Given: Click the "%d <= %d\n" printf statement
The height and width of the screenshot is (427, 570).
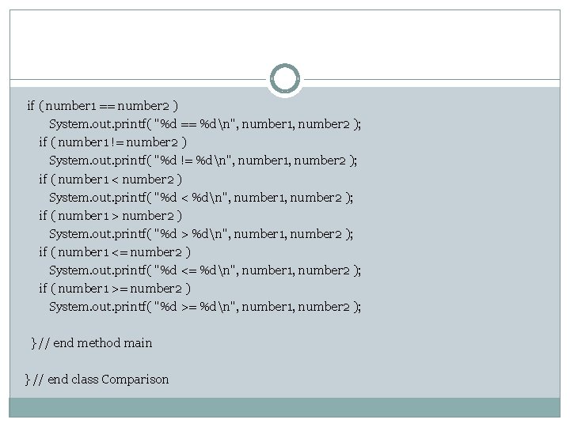Looking at the screenshot, I should click(205, 270).
